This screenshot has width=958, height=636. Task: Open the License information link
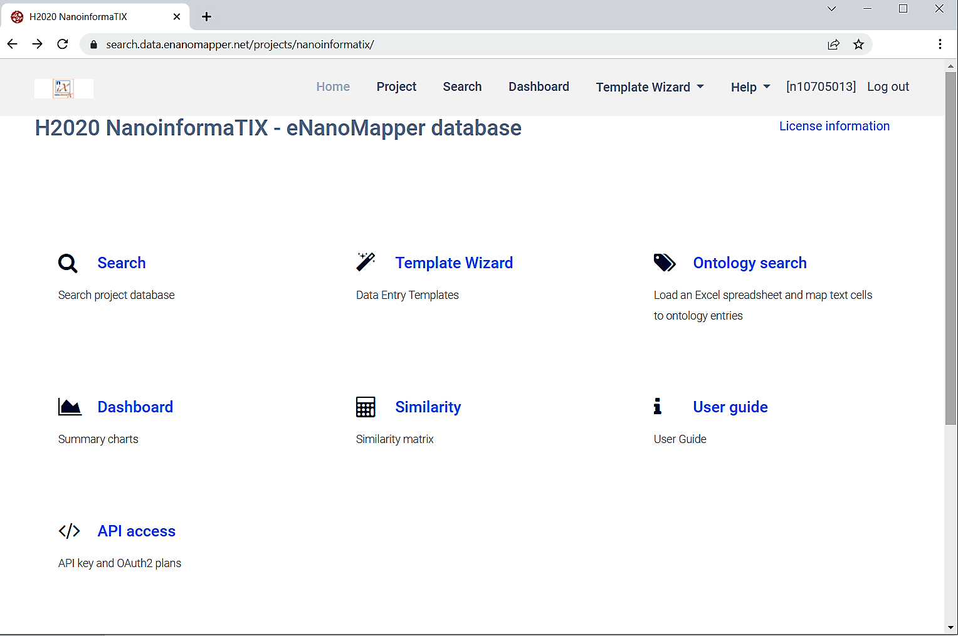(834, 126)
